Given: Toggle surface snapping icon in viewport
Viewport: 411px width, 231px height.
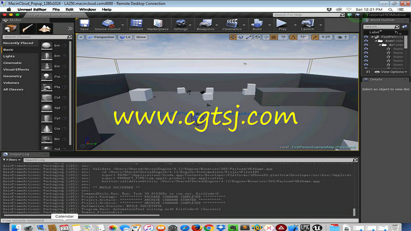Looking at the screenshot, I should click(266, 37).
